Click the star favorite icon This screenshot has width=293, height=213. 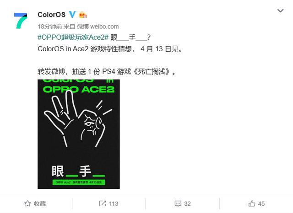pyautogui.click(x=27, y=203)
